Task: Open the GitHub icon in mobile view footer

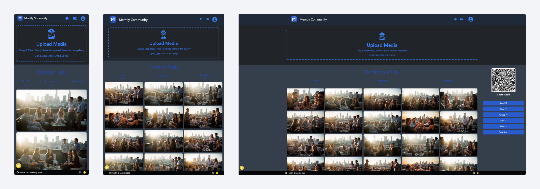Action: coord(80,172)
